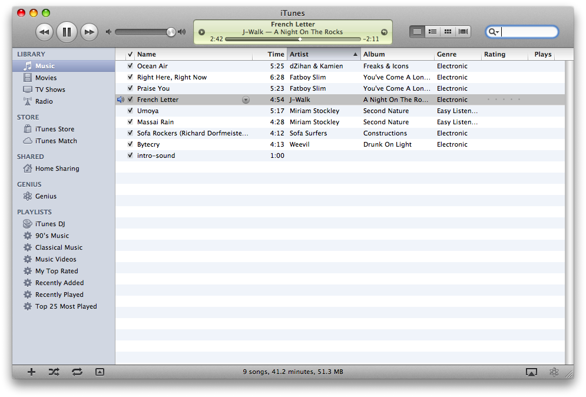Image resolution: width=586 pixels, height=397 pixels.
Task: Select the Ocean Air song name
Action: [153, 66]
